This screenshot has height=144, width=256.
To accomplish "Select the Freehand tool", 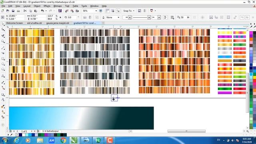I will pyautogui.click(x=3, y=48).
